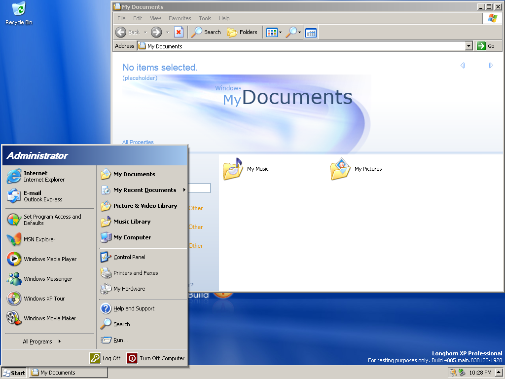Viewport: 505px width, 379px height.
Task: Open Control Panel from Start menu
Action: click(x=129, y=257)
